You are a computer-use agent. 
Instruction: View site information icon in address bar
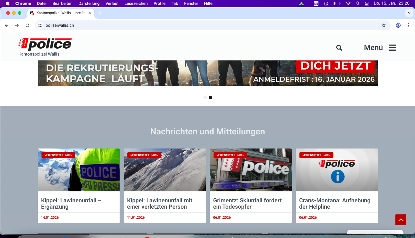[x=40, y=25]
